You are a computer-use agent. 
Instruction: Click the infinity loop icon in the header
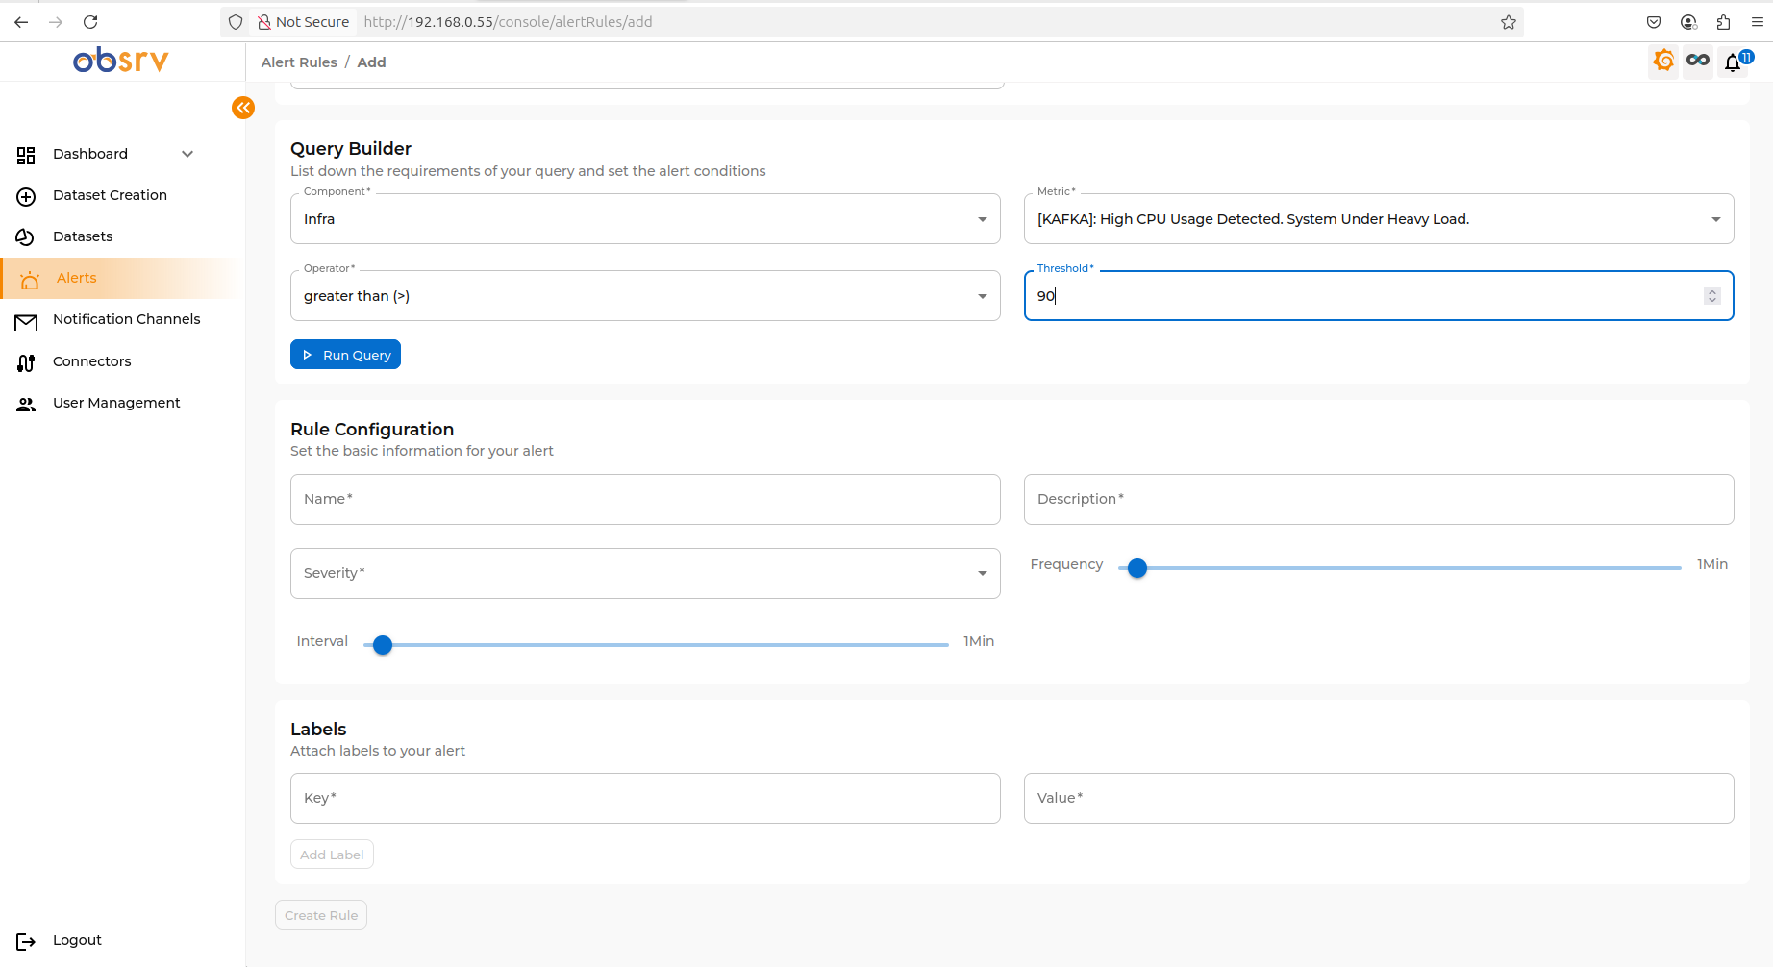[1698, 62]
